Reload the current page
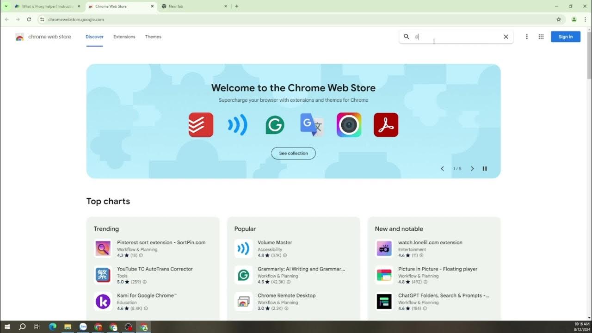This screenshot has height=333, width=592. [x=29, y=19]
